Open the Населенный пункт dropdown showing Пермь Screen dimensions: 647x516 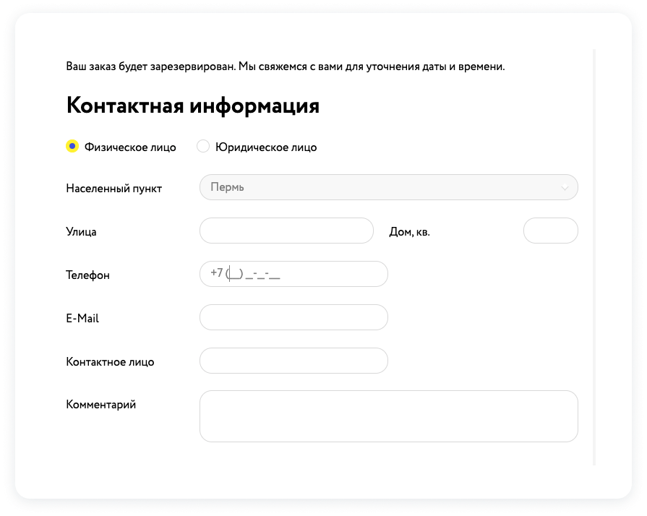pos(389,187)
